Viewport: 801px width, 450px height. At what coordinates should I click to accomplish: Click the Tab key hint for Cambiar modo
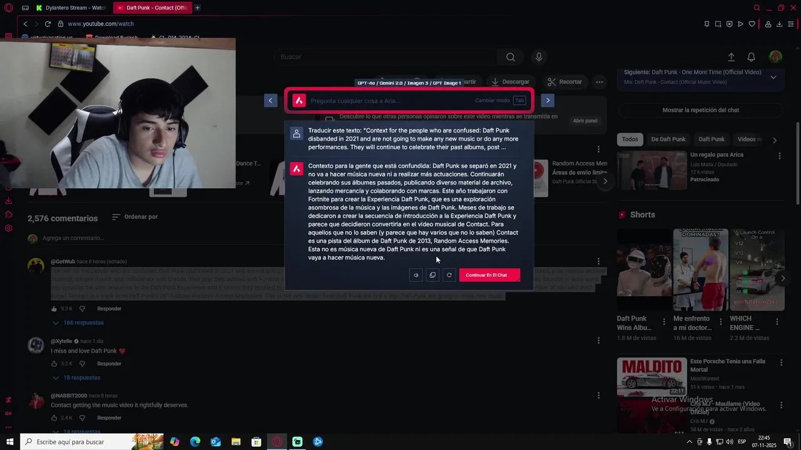(519, 101)
